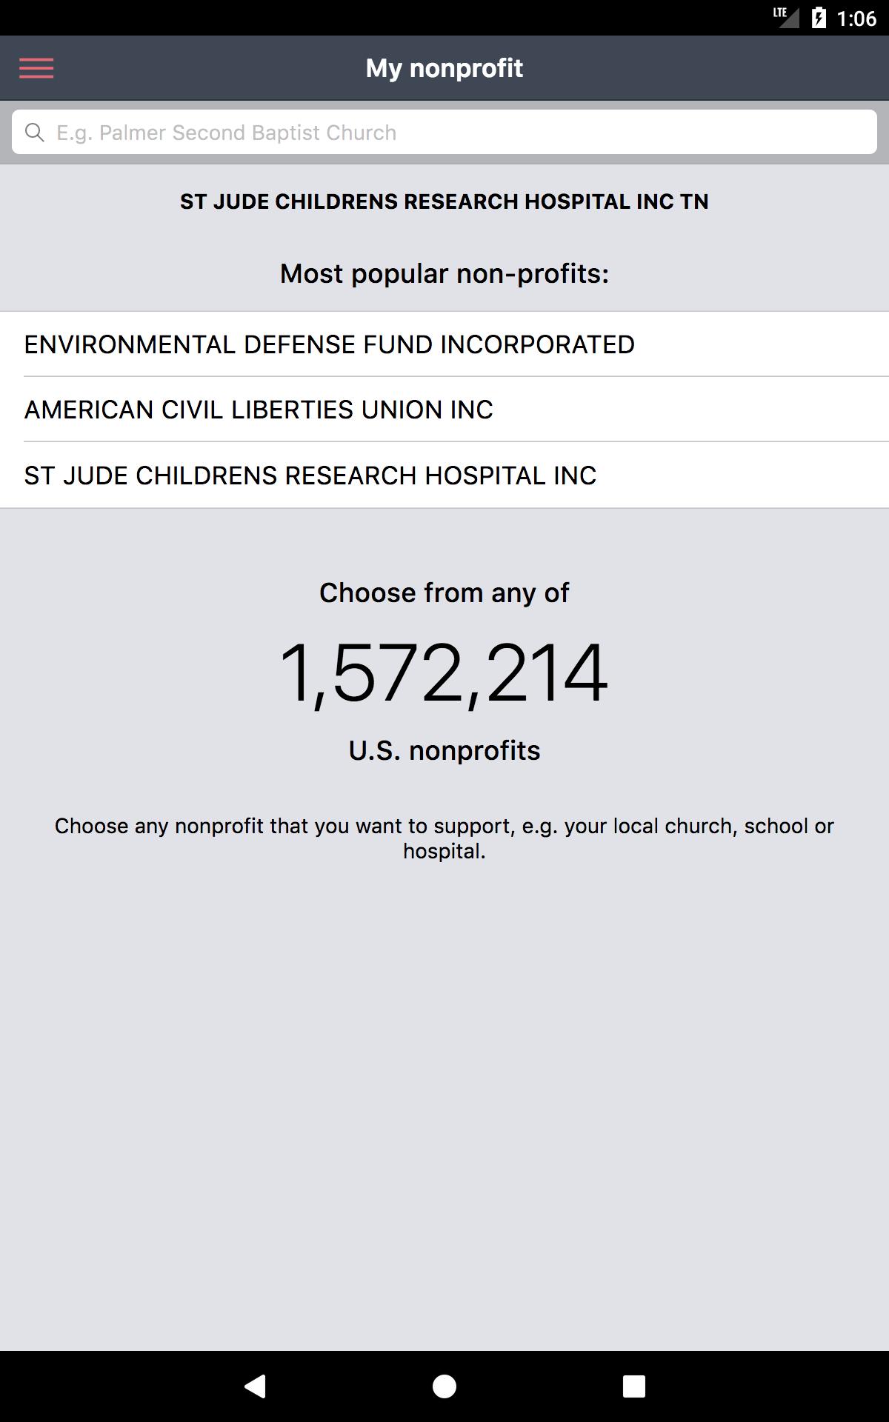Screen dimensions: 889x1422
Task: Tap the 1:06 clock in status bar
Action: click(856, 18)
